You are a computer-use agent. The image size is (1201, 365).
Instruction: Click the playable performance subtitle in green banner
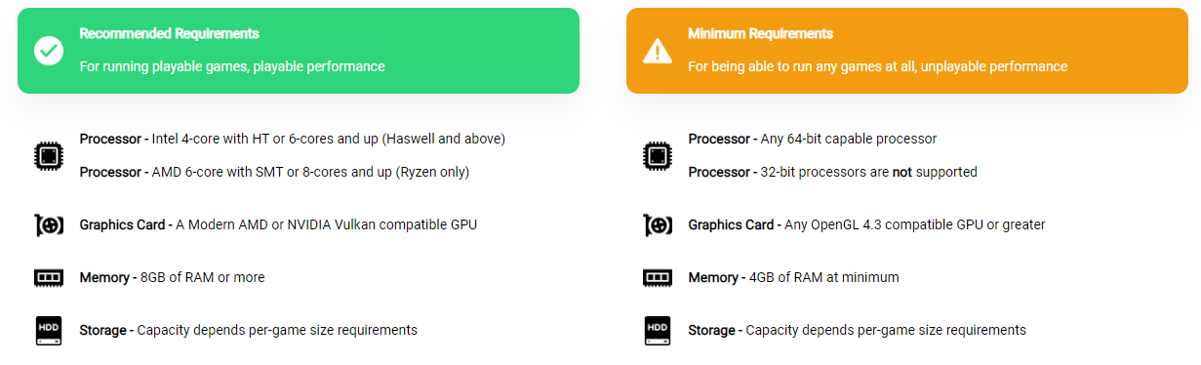232,66
